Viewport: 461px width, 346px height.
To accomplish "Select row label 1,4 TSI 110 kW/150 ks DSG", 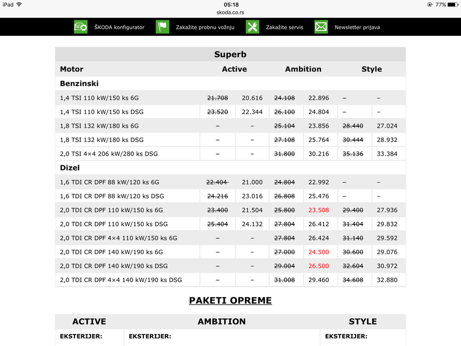I will tap(102, 112).
